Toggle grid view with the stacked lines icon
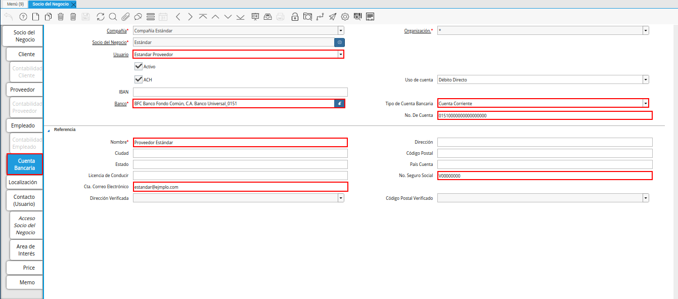Image resolution: width=678 pixels, height=299 pixels. click(150, 17)
